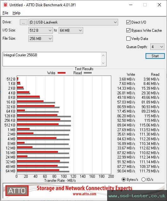167x201 pixels.
Task: Click the Transfer Rate - MB/s axis label
Action: [60, 181]
